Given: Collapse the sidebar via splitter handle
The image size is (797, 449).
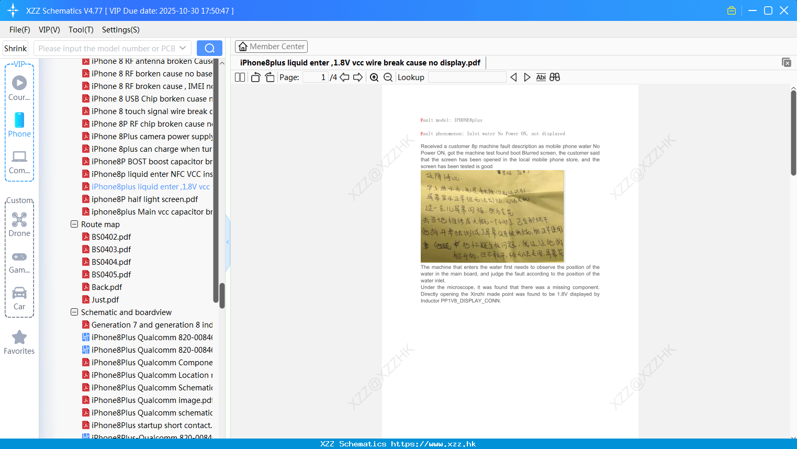Looking at the screenshot, I should 228,242.
